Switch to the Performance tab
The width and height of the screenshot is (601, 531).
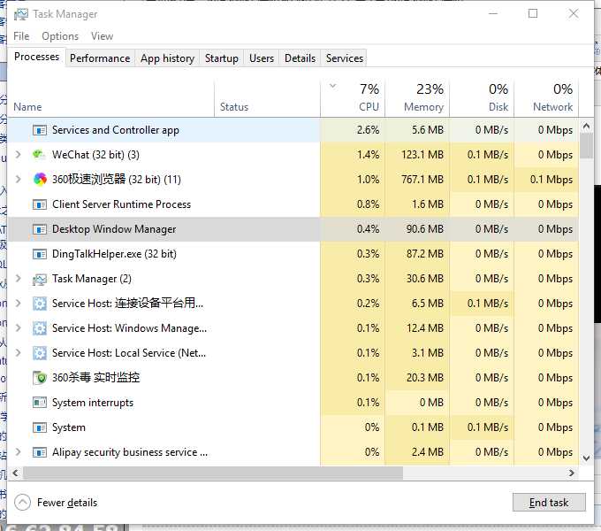point(100,58)
